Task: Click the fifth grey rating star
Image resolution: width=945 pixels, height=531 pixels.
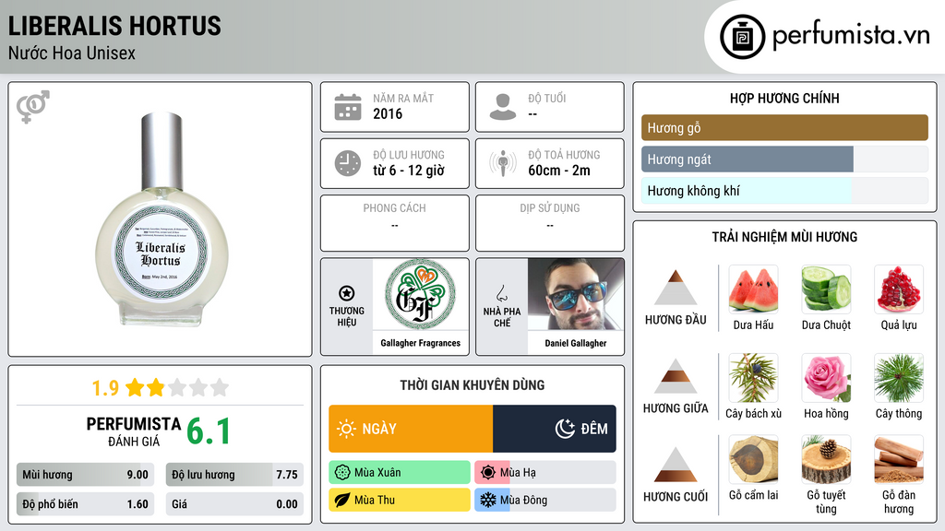Action: point(220,387)
